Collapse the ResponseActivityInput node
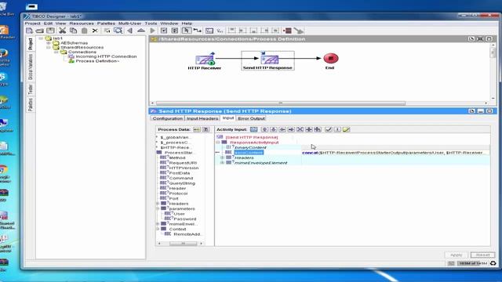502x282 pixels. (218, 143)
